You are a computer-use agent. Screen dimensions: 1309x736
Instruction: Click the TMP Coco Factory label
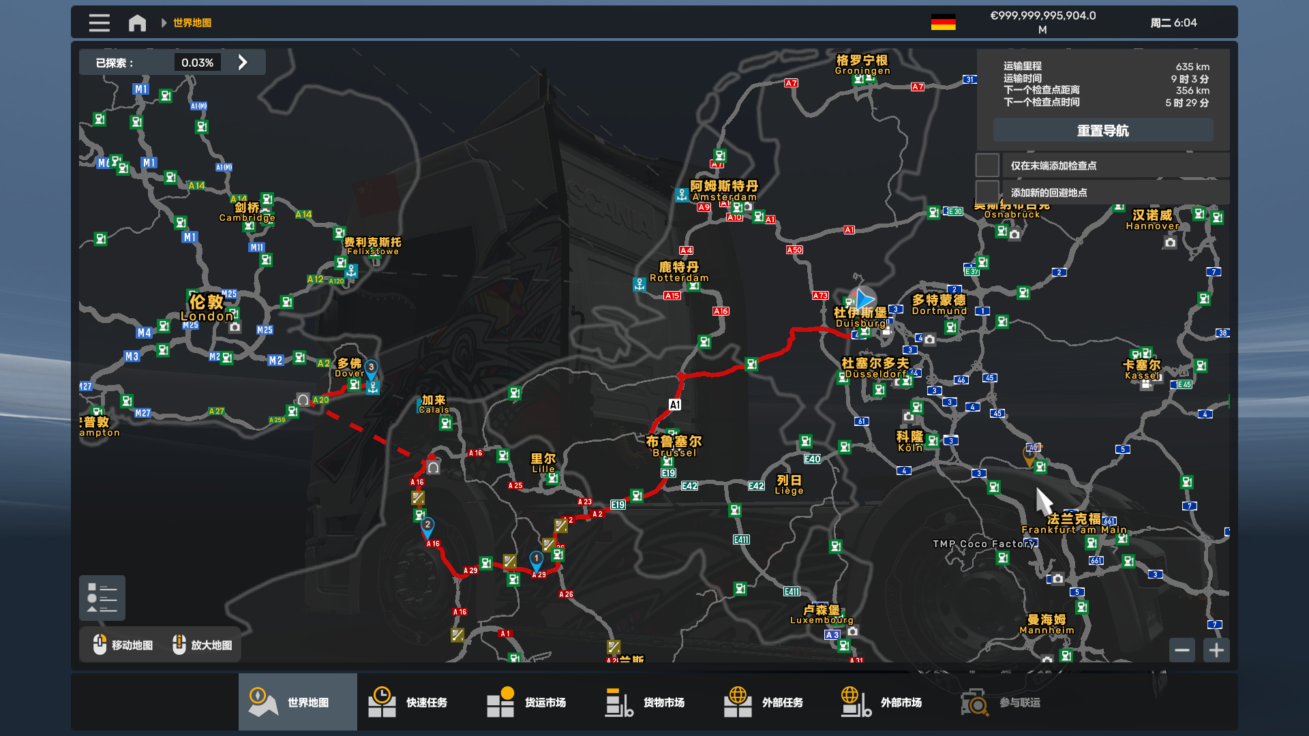[x=984, y=544]
